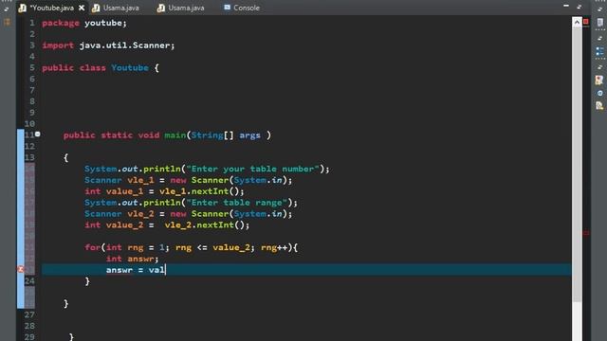Screen dimensions: 607x341
Task: Click line number 29 in the gutter
Action: click(29, 337)
